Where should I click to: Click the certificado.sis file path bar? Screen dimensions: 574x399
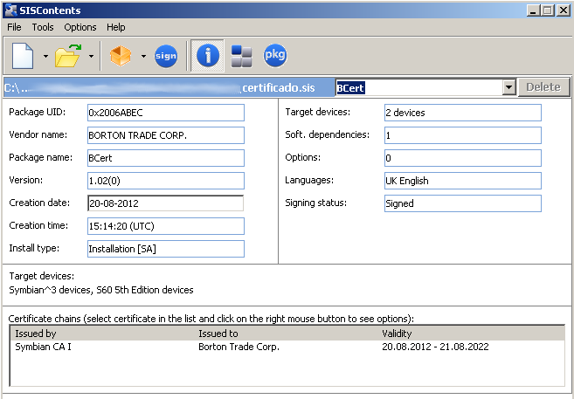[169, 88]
